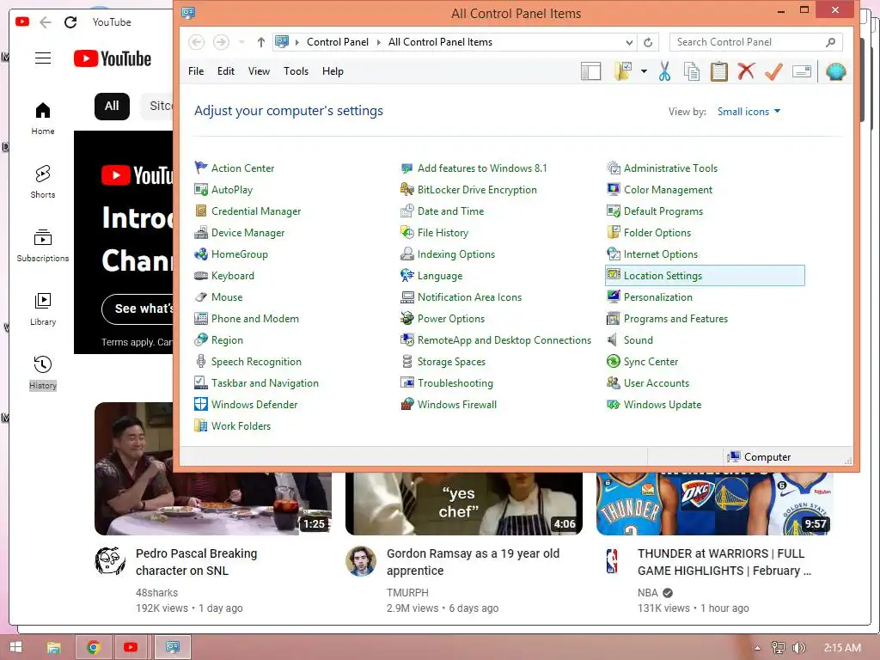Expand arrow after Control Panel breadcrumb

click(x=379, y=42)
